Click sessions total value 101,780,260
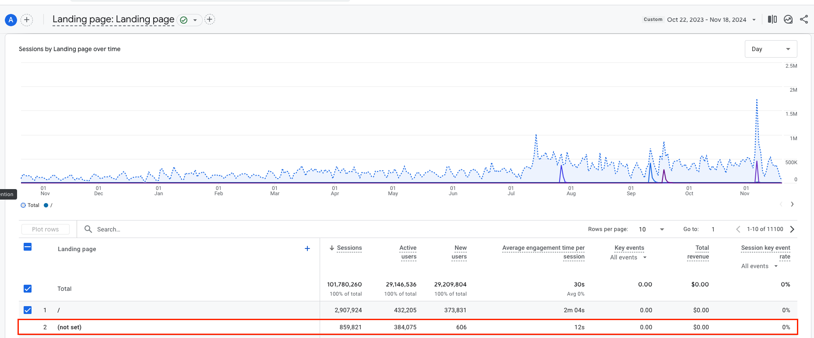 click(x=345, y=284)
